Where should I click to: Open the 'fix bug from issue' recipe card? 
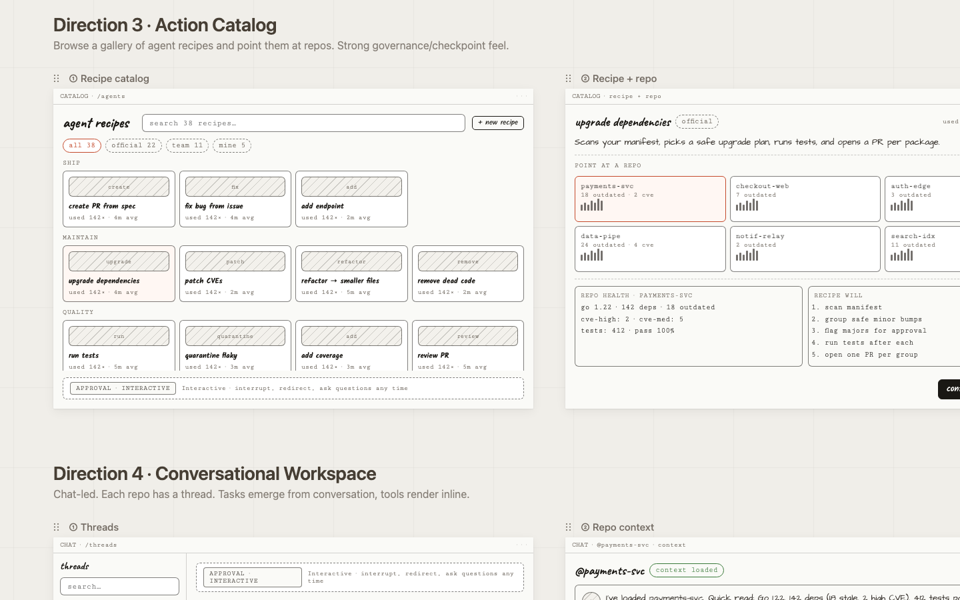pos(235,199)
